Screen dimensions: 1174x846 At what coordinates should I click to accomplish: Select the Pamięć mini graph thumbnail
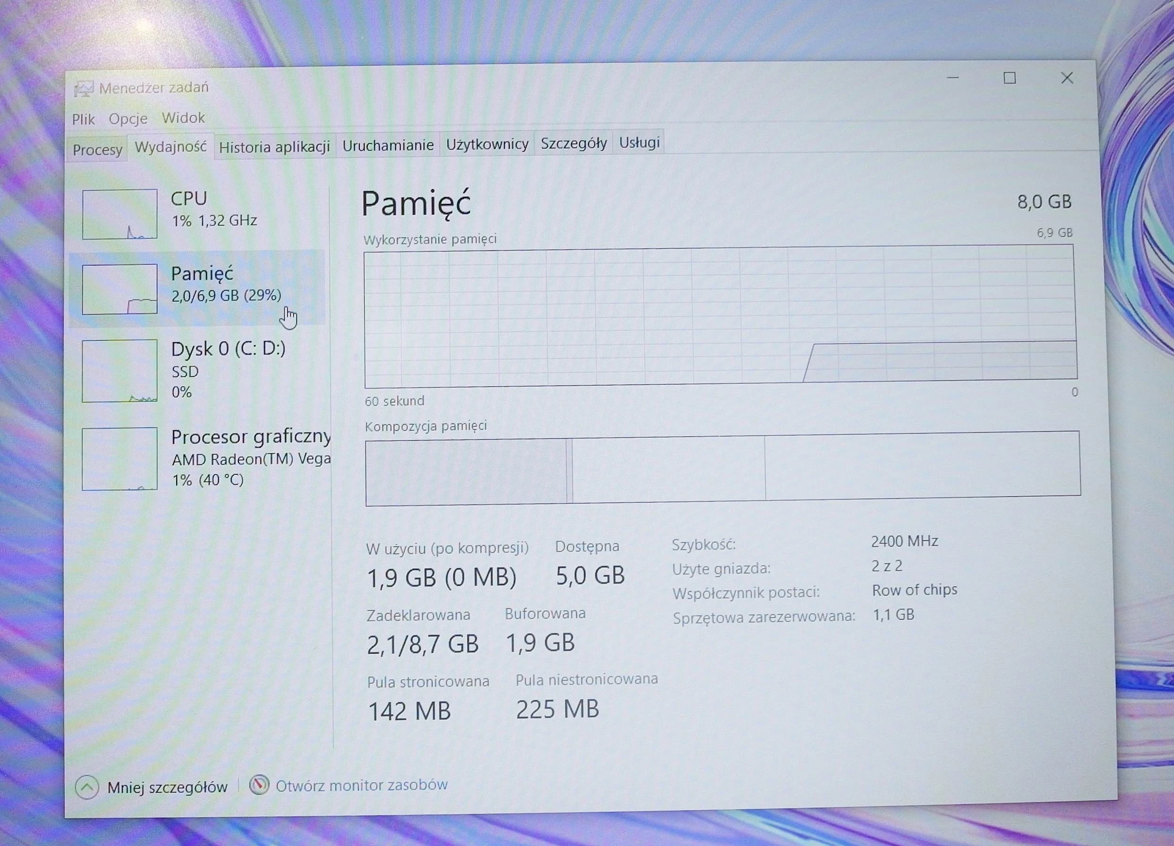119,289
